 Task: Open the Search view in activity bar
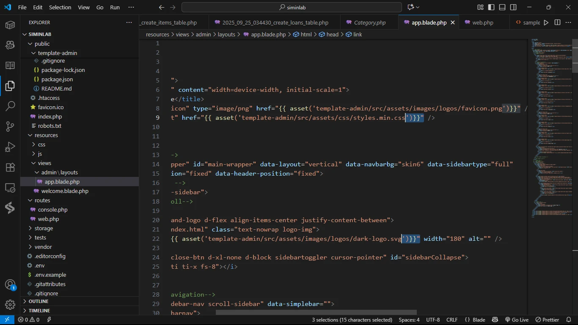click(x=10, y=106)
